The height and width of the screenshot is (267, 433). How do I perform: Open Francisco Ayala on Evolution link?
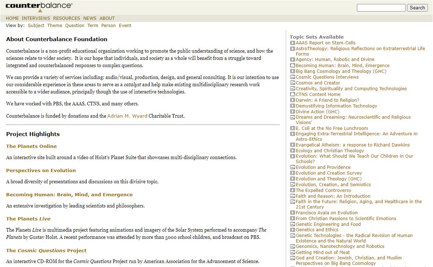click(x=327, y=213)
